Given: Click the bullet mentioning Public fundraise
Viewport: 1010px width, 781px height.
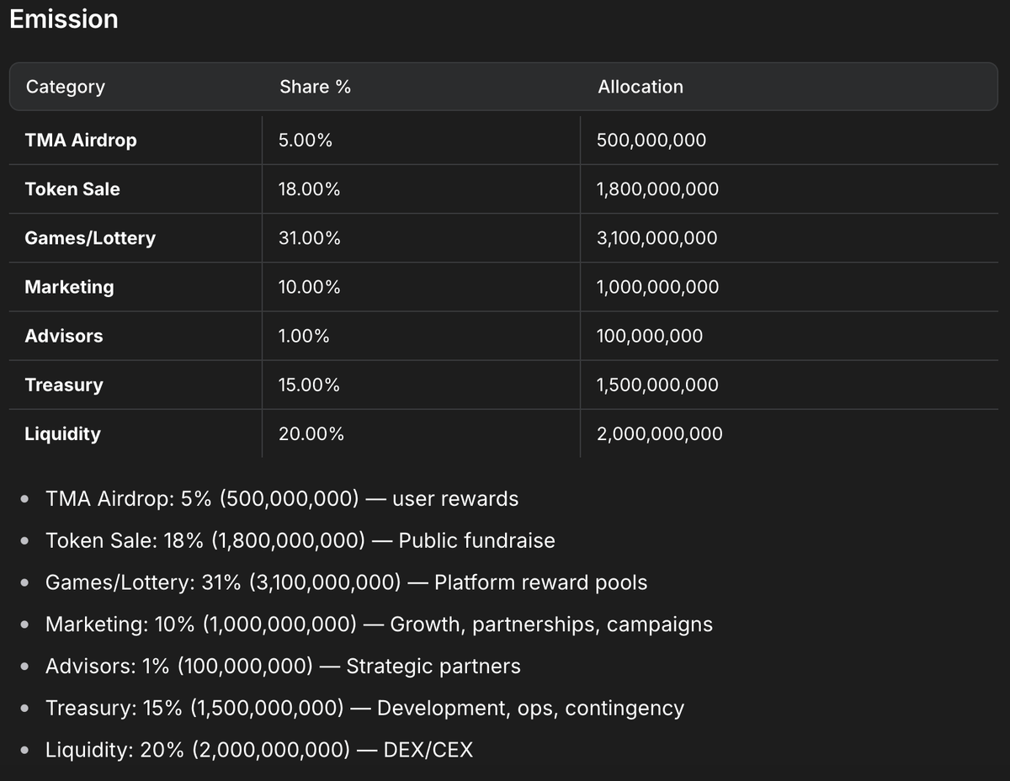Looking at the screenshot, I should pos(300,540).
